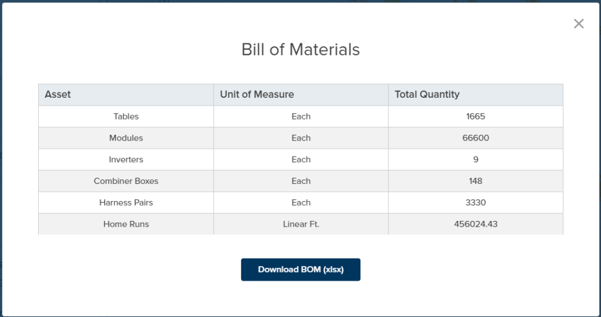Image resolution: width=601 pixels, height=317 pixels.
Task: Select the Asset column header
Action: click(x=58, y=94)
